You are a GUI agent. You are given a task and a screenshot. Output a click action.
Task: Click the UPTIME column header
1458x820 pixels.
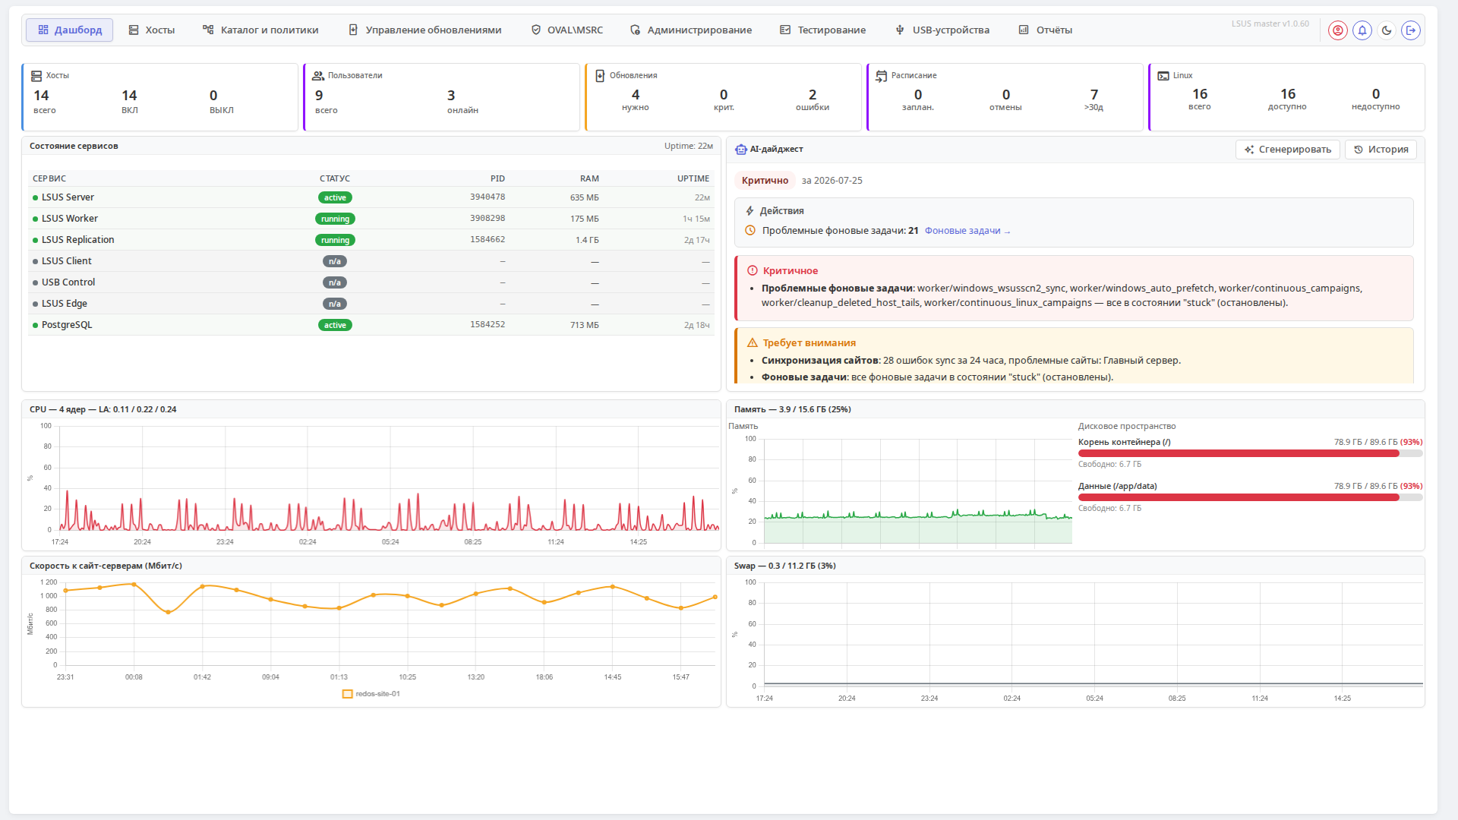(693, 178)
